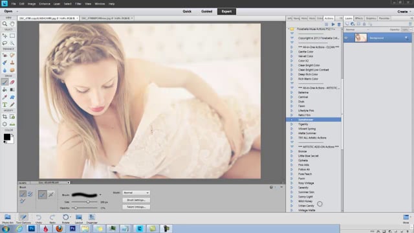The image size is (414, 233).
Task: Select the Crop tool
Action: click(5, 116)
